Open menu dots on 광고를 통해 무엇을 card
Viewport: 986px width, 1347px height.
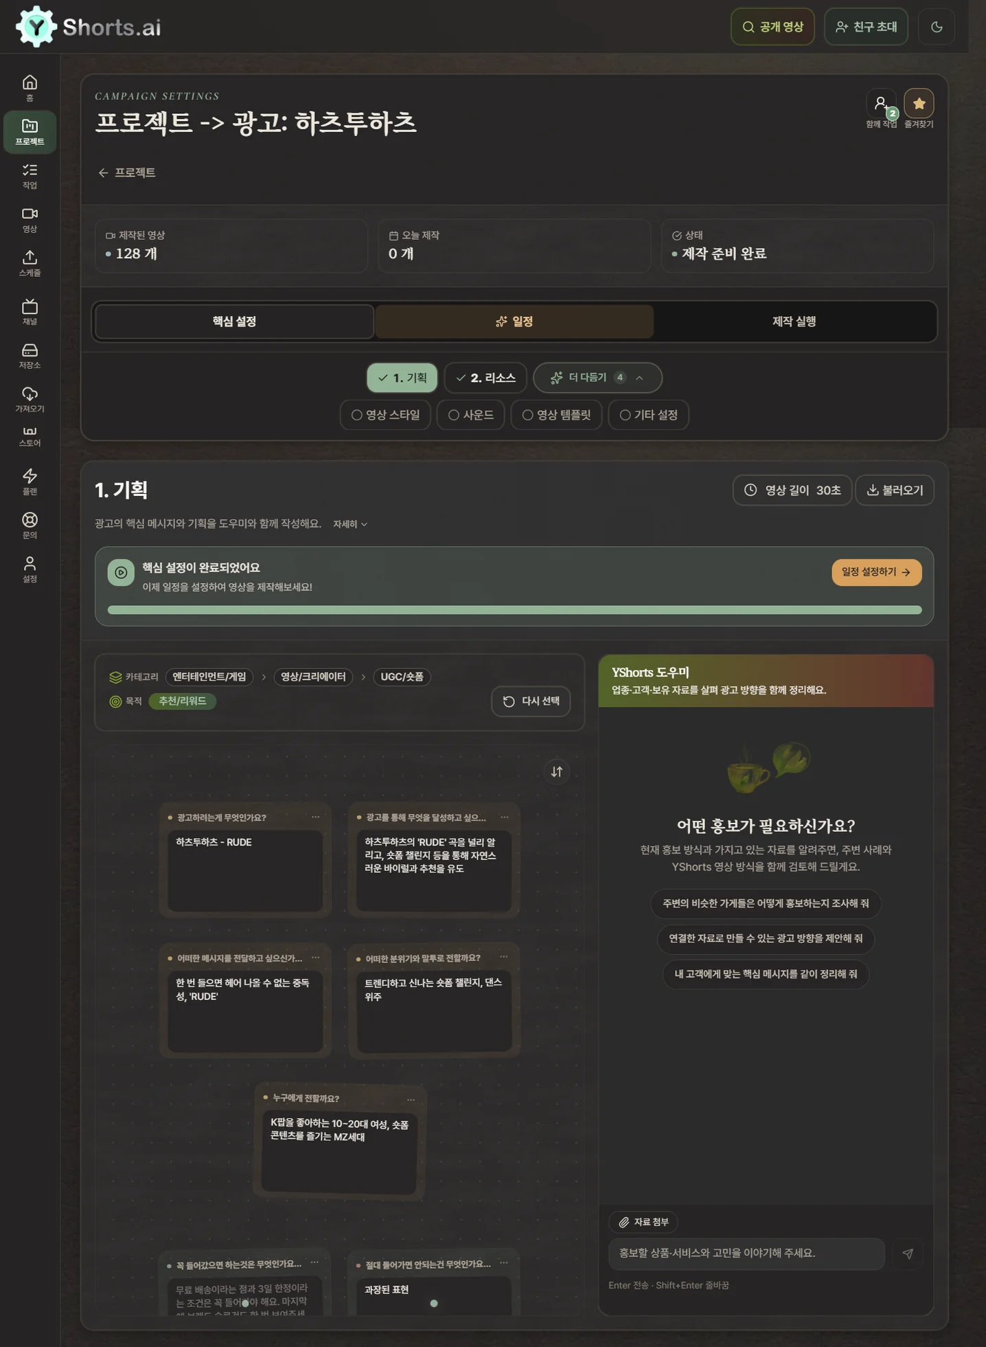pyautogui.click(x=505, y=817)
